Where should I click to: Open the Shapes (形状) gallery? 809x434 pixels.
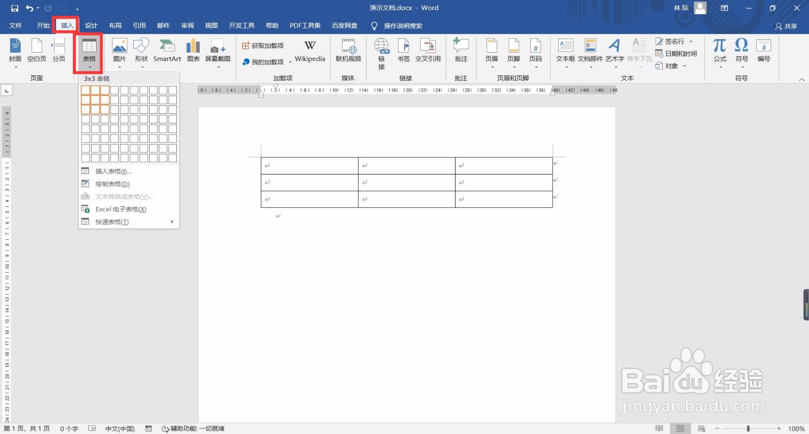coord(141,53)
